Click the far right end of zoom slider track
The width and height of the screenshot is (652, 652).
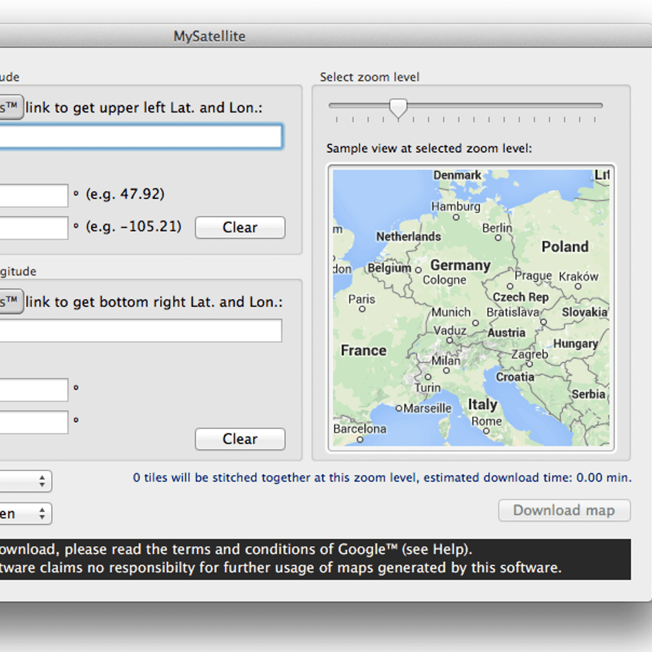point(600,105)
